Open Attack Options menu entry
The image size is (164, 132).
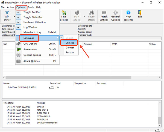[x=38, y=61]
